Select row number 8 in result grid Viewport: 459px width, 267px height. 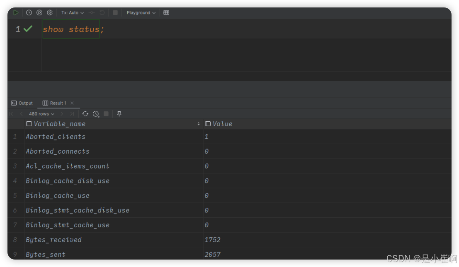[15, 240]
